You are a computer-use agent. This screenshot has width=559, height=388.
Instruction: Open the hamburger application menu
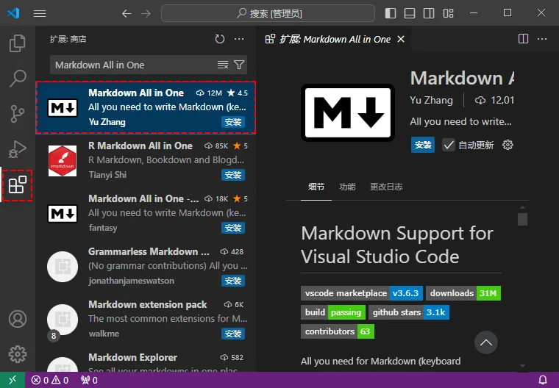click(40, 13)
